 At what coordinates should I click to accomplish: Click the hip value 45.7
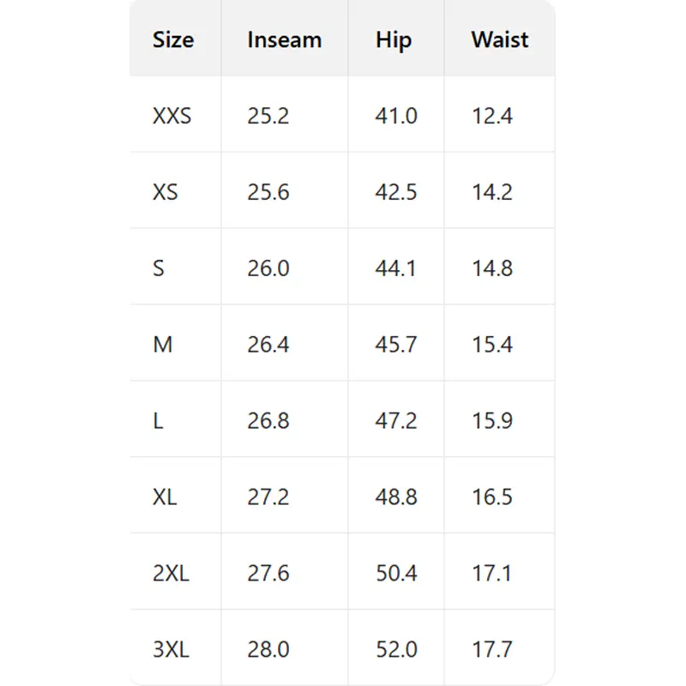(x=396, y=345)
